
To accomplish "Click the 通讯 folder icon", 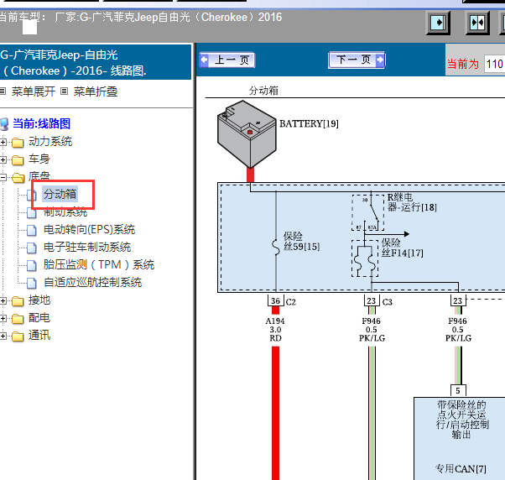I will [18, 337].
